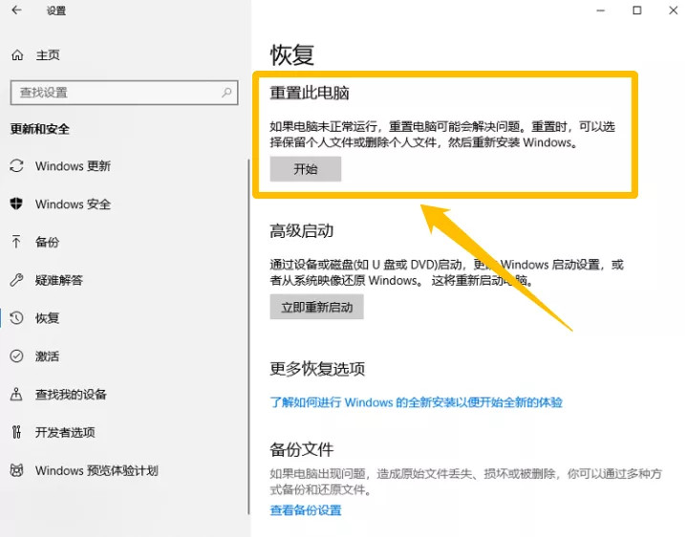This screenshot has height=537, width=685.
Task: Click the 更多恢复选项 heading
Action: click(x=317, y=369)
